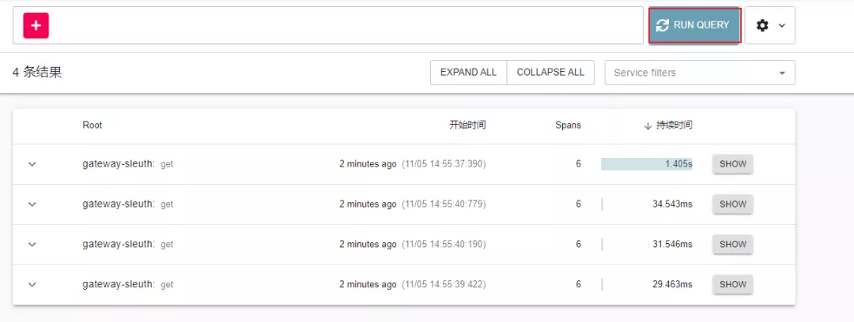
Task: Show the 31.546ms trace details
Action: point(732,244)
